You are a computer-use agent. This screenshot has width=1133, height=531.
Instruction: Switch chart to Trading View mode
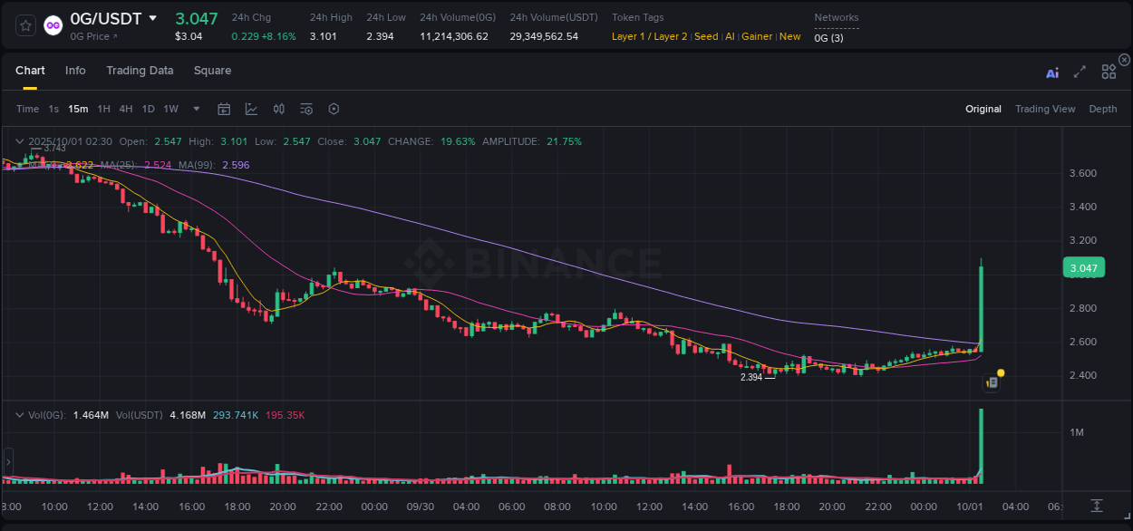(1045, 109)
